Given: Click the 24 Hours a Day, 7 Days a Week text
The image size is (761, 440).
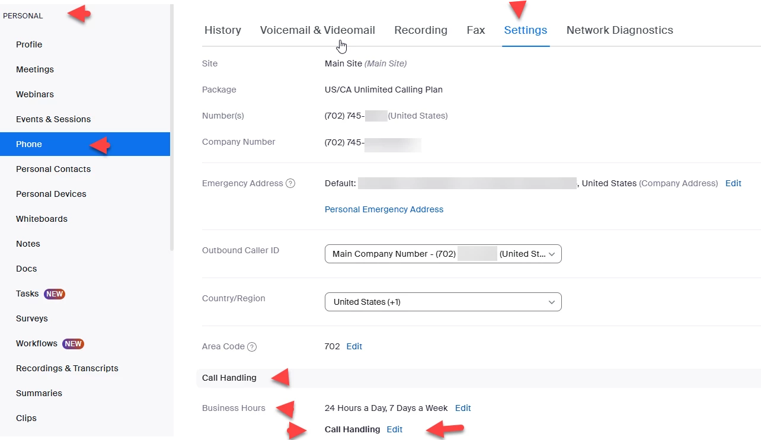Looking at the screenshot, I should pyautogui.click(x=386, y=408).
